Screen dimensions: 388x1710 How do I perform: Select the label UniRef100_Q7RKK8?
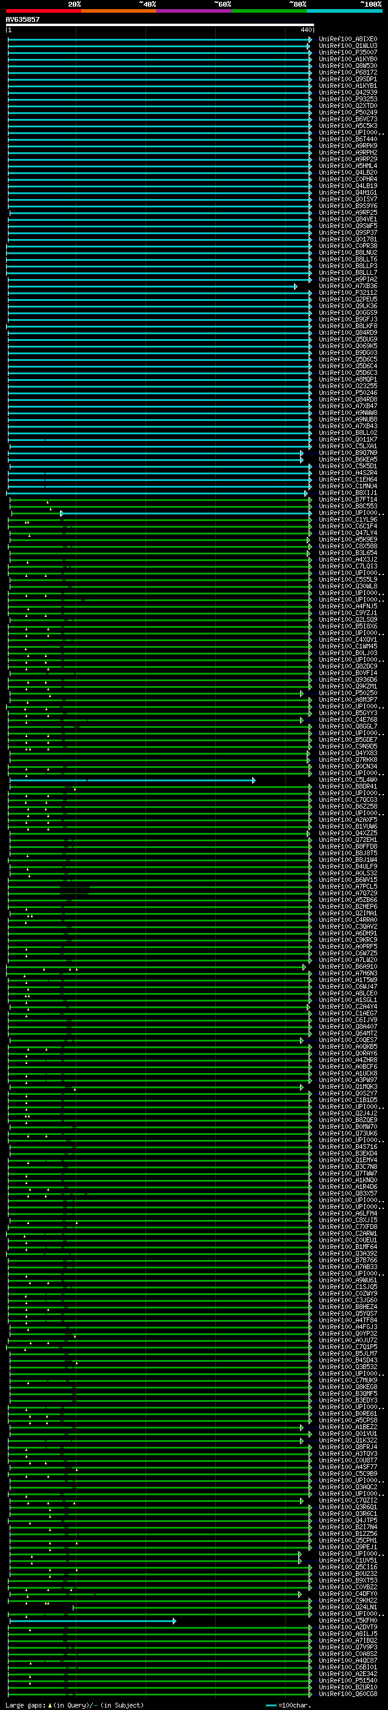(x=348, y=759)
